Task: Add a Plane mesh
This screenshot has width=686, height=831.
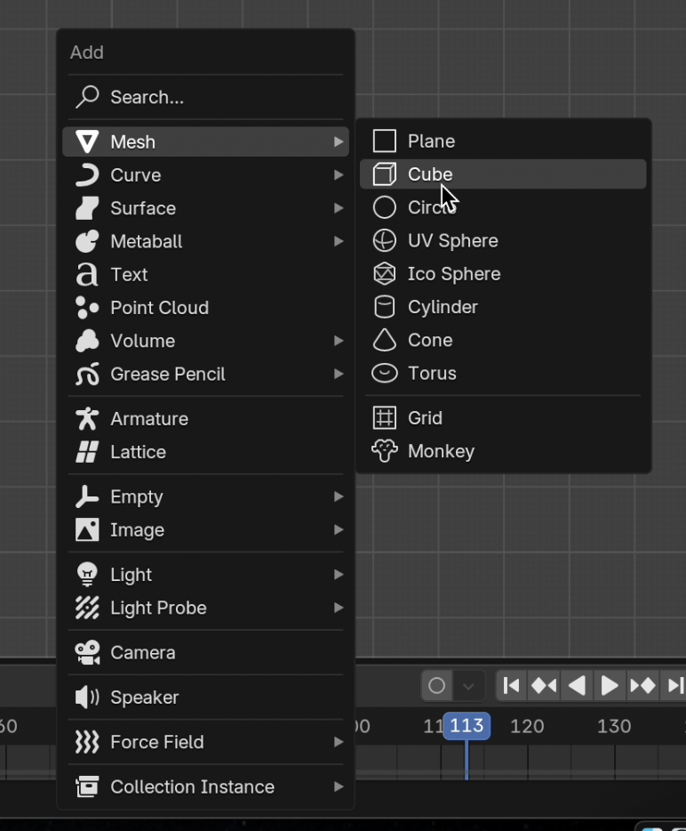Action: 431,141
